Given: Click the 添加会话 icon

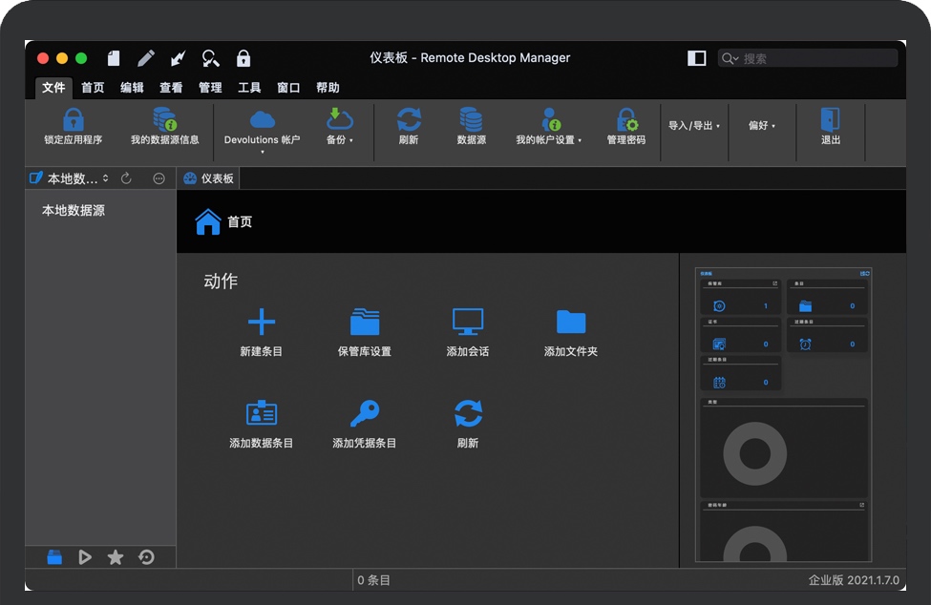Looking at the screenshot, I should click(x=468, y=329).
